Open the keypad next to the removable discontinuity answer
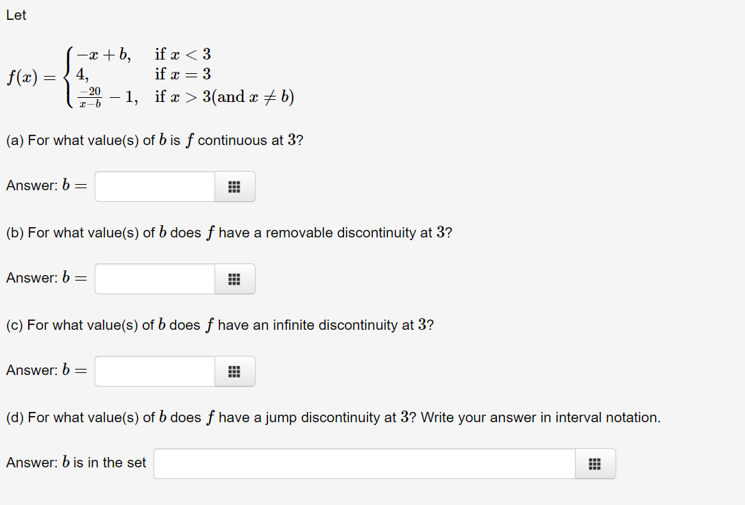The width and height of the screenshot is (745, 505). (234, 279)
